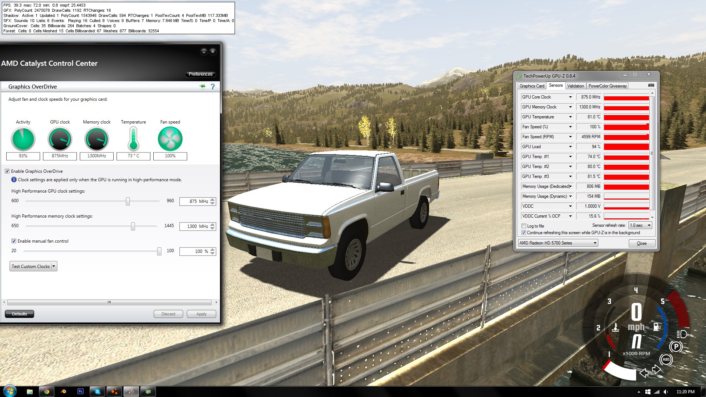The image size is (706, 397).
Task: Click the green pin icon beside Graphics OverDrive
Action: [x=202, y=86]
